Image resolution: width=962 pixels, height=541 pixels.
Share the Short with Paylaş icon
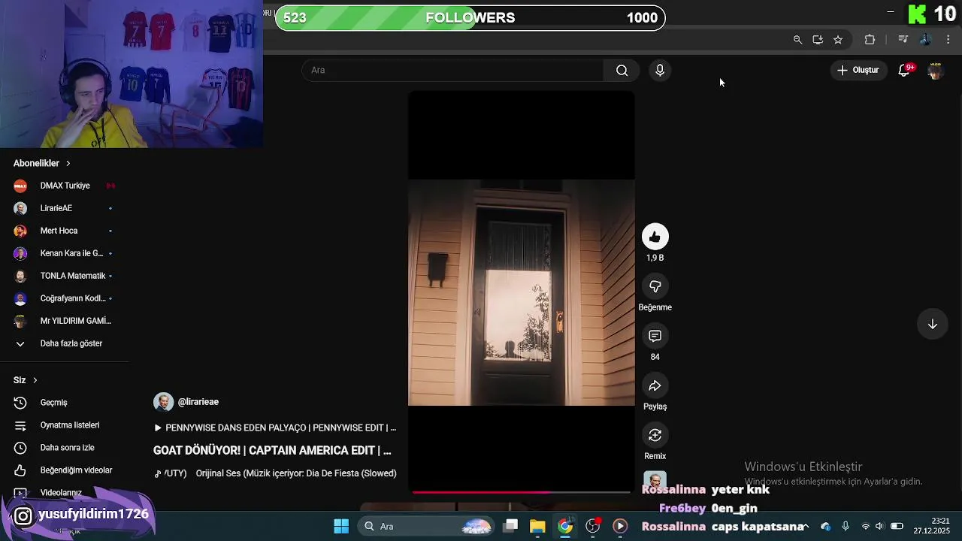pos(655,385)
